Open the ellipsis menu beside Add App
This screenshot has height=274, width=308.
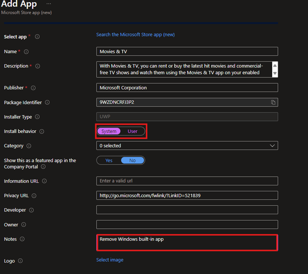click(49, 4)
